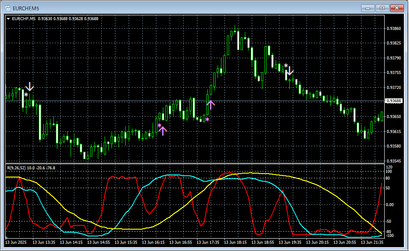
Task: Click the 0.93720 price scale label
Action: coord(394,87)
